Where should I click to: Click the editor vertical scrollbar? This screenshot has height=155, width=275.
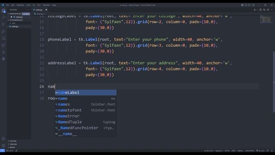click(274, 82)
